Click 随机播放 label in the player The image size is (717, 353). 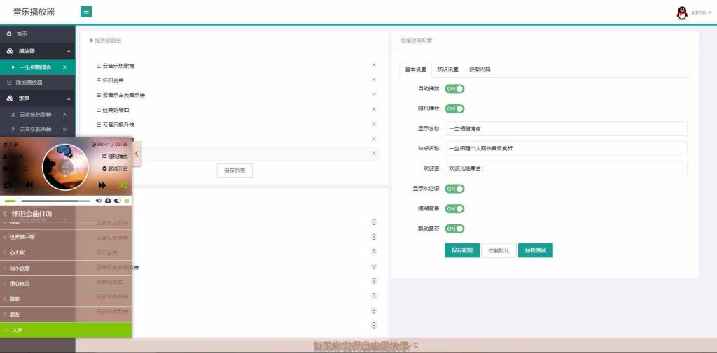click(115, 156)
